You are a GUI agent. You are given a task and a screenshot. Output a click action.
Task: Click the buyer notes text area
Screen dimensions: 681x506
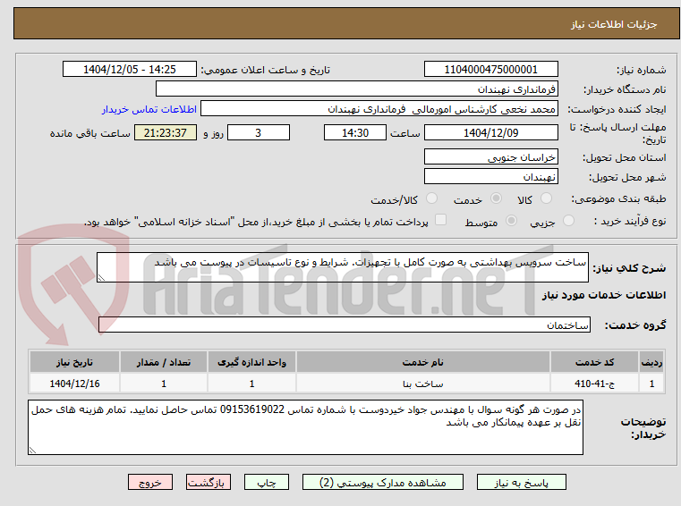(305, 427)
